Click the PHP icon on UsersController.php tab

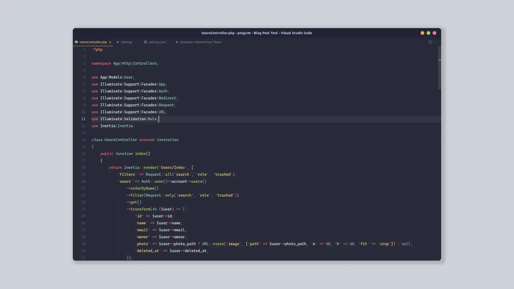click(x=76, y=42)
